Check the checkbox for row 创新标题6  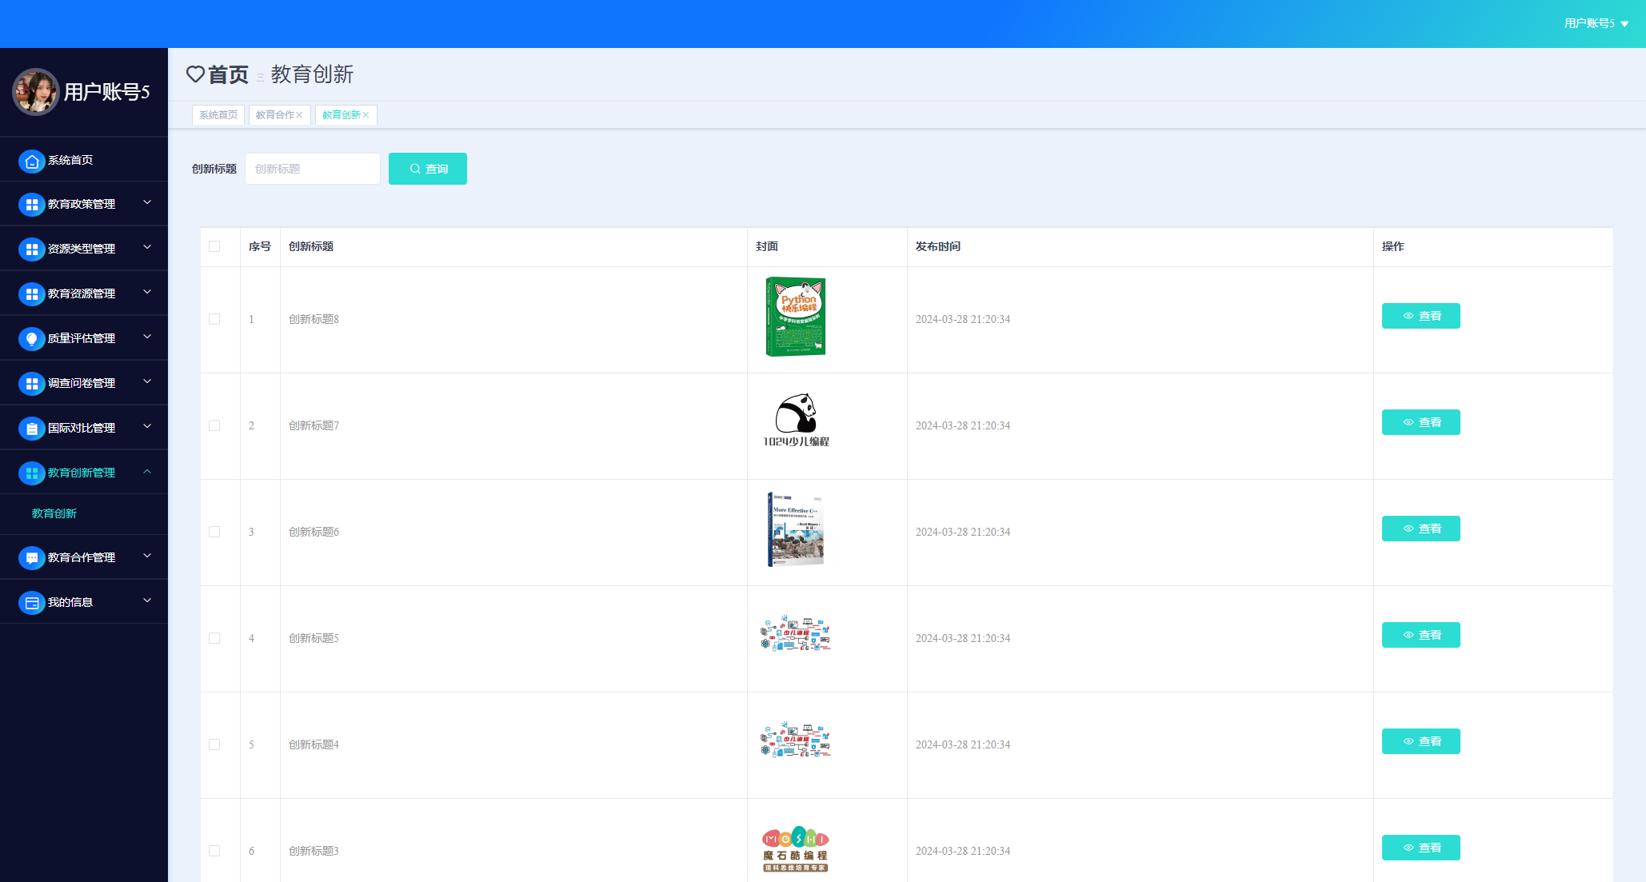coord(214,532)
